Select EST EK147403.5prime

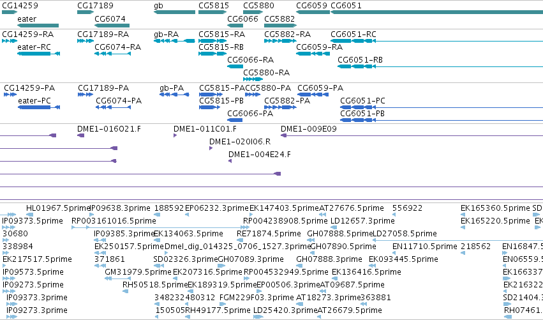click(285, 208)
